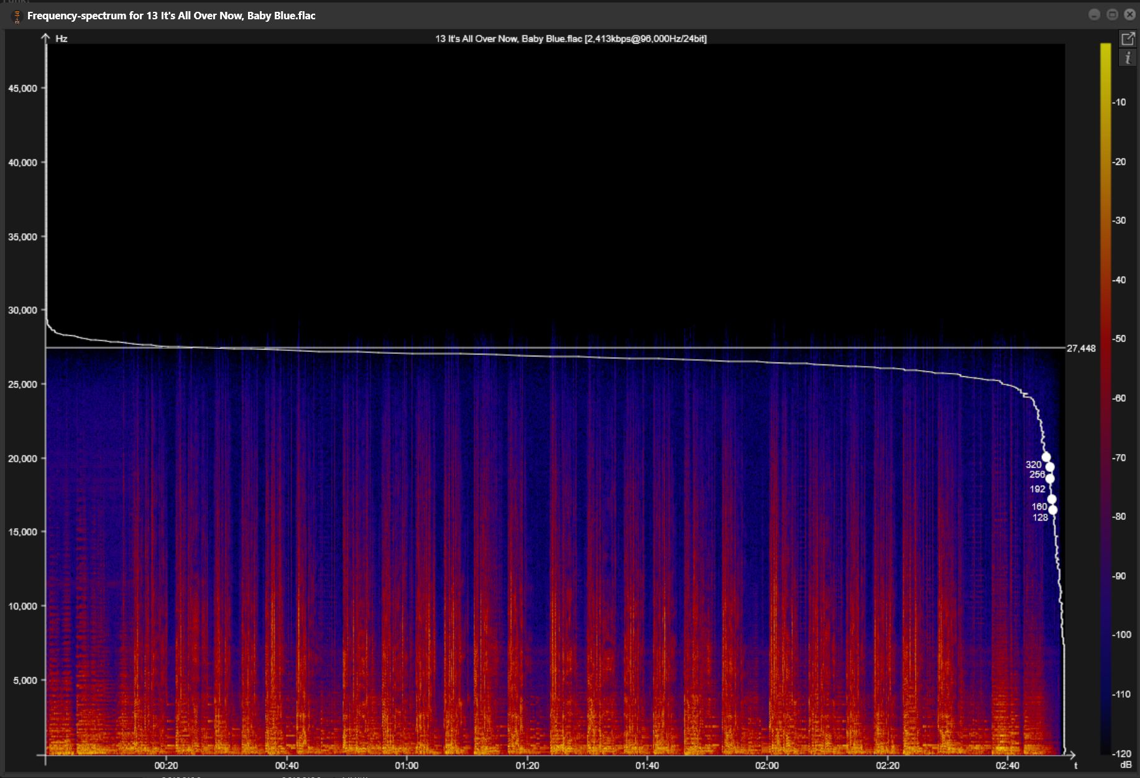
Task: Click the export spectrum image icon
Action: pos(1128,39)
